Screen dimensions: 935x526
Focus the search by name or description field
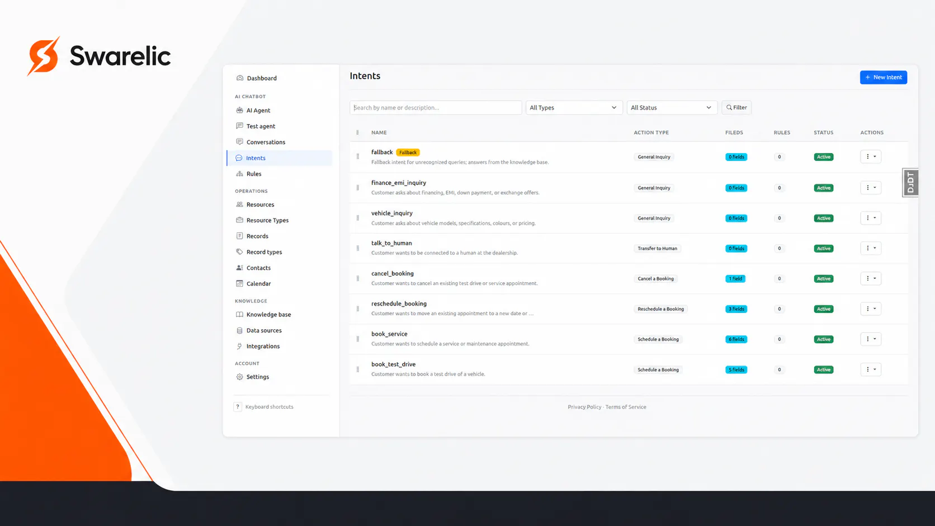[x=436, y=107]
